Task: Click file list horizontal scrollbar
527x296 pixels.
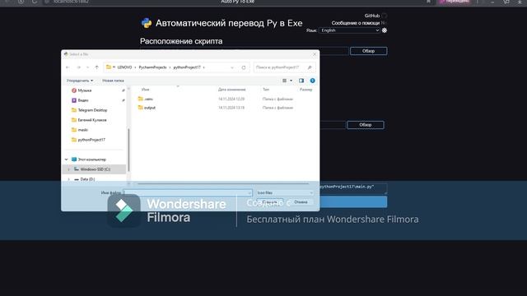Action: pyautogui.click(x=223, y=183)
